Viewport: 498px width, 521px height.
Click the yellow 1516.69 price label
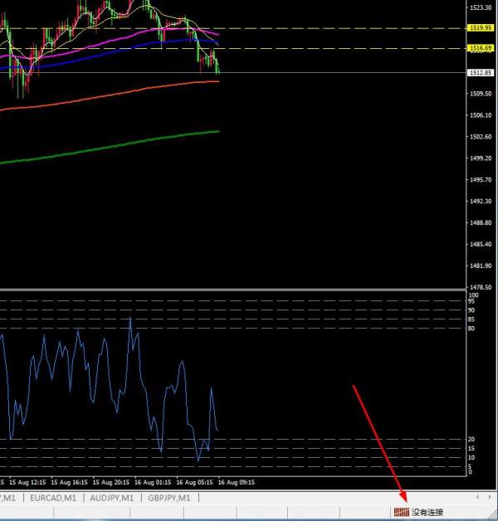click(x=478, y=49)
